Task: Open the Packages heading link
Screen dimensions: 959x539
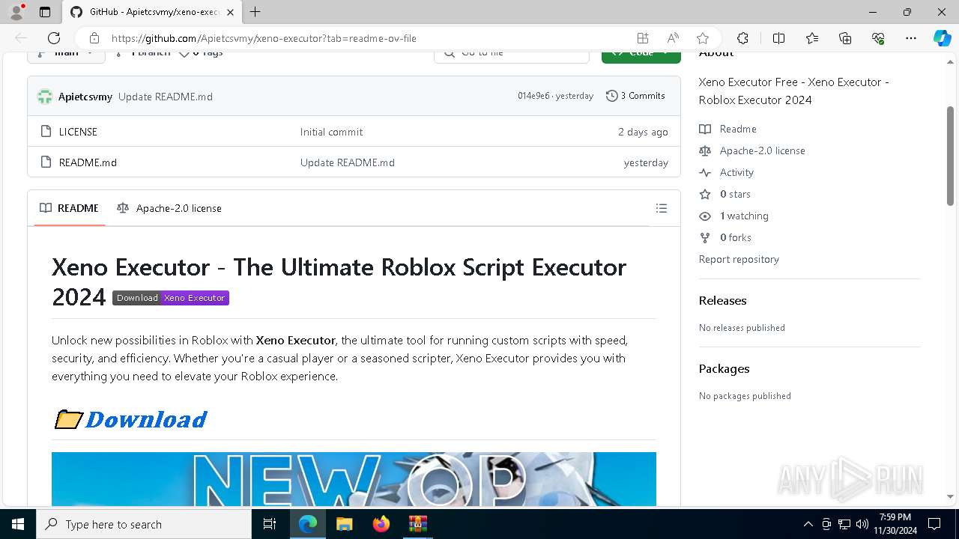Action: pyautogui.click(x=724, y=368)
